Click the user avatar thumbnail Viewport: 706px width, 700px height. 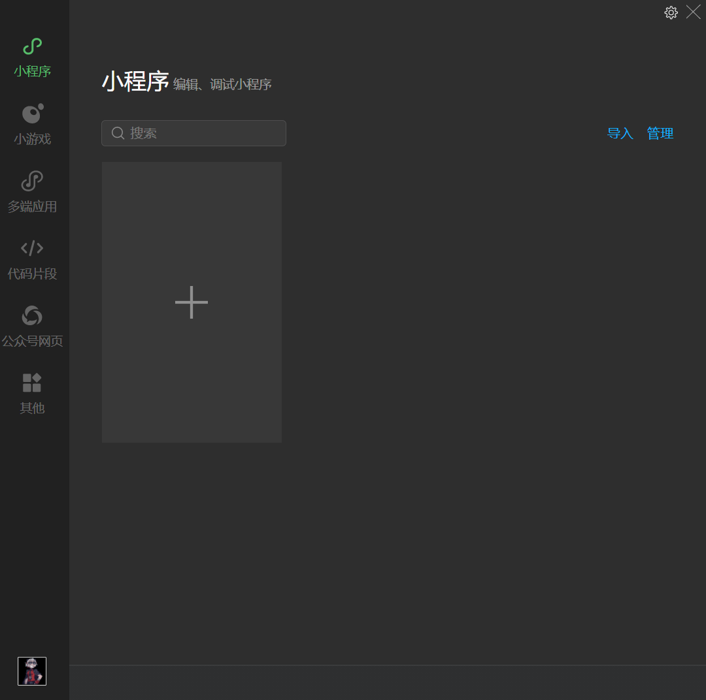pyautogui.click(x=32, y=671)
